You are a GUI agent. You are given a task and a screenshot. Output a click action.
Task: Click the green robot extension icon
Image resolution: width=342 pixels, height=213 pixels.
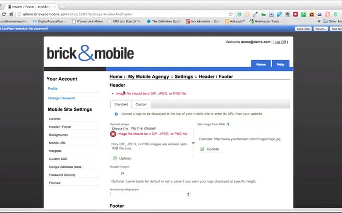[304, 14]
